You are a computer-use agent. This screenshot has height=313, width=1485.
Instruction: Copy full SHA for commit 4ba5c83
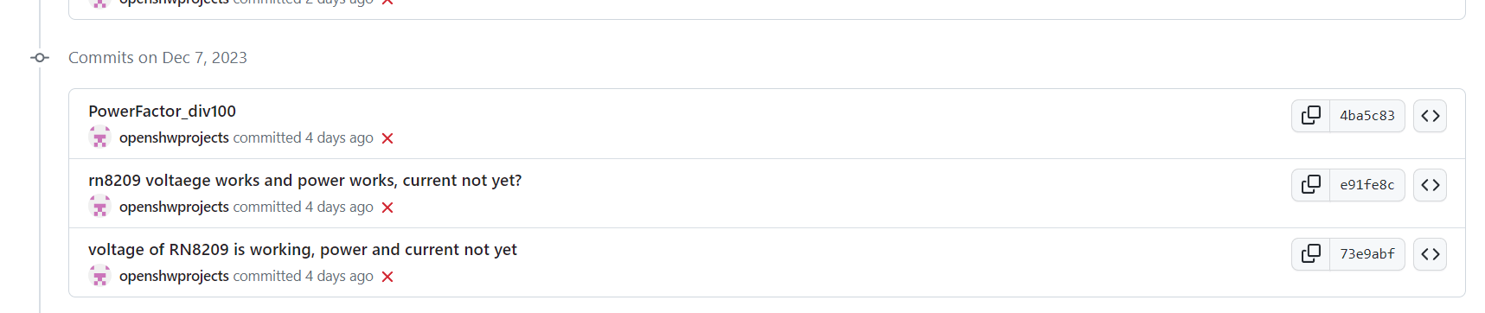(x=1311, y=115)
